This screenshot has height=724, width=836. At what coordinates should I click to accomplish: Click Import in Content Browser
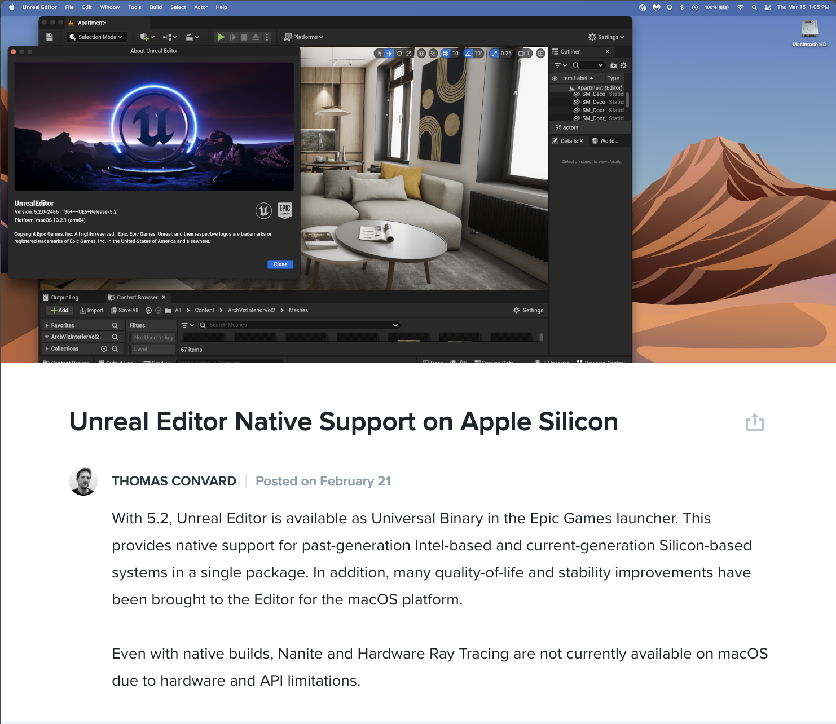91,311
